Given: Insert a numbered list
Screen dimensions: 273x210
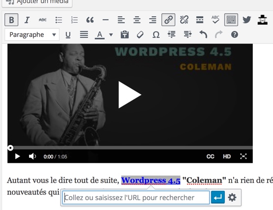Looking at the screenshot, I should 74,20.
